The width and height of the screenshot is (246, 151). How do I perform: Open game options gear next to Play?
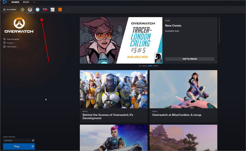(33, 146)
